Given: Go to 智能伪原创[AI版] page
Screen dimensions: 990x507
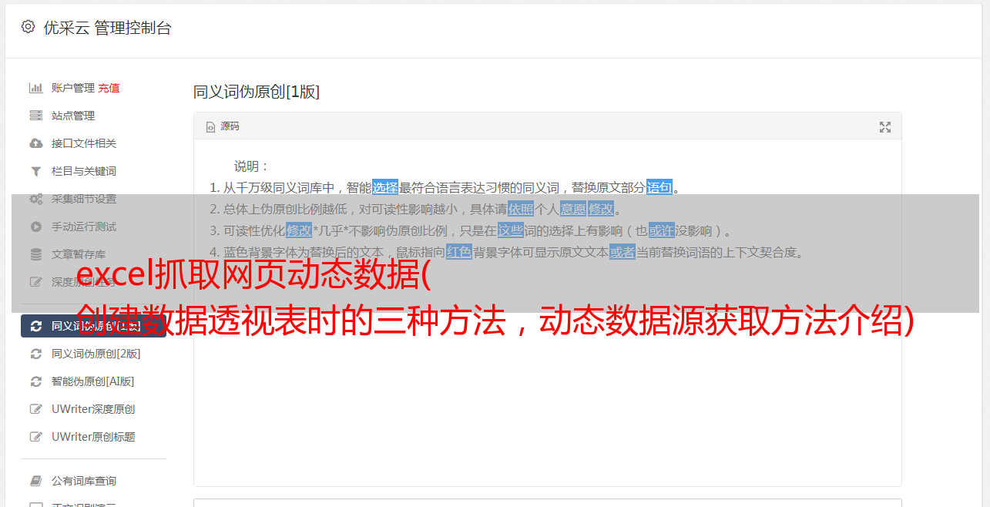Looking at the screenshot, I should tap(93, 381).
